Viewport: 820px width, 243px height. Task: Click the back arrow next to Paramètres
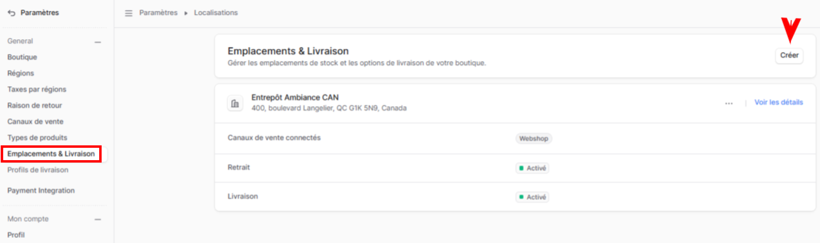point(11,13)
